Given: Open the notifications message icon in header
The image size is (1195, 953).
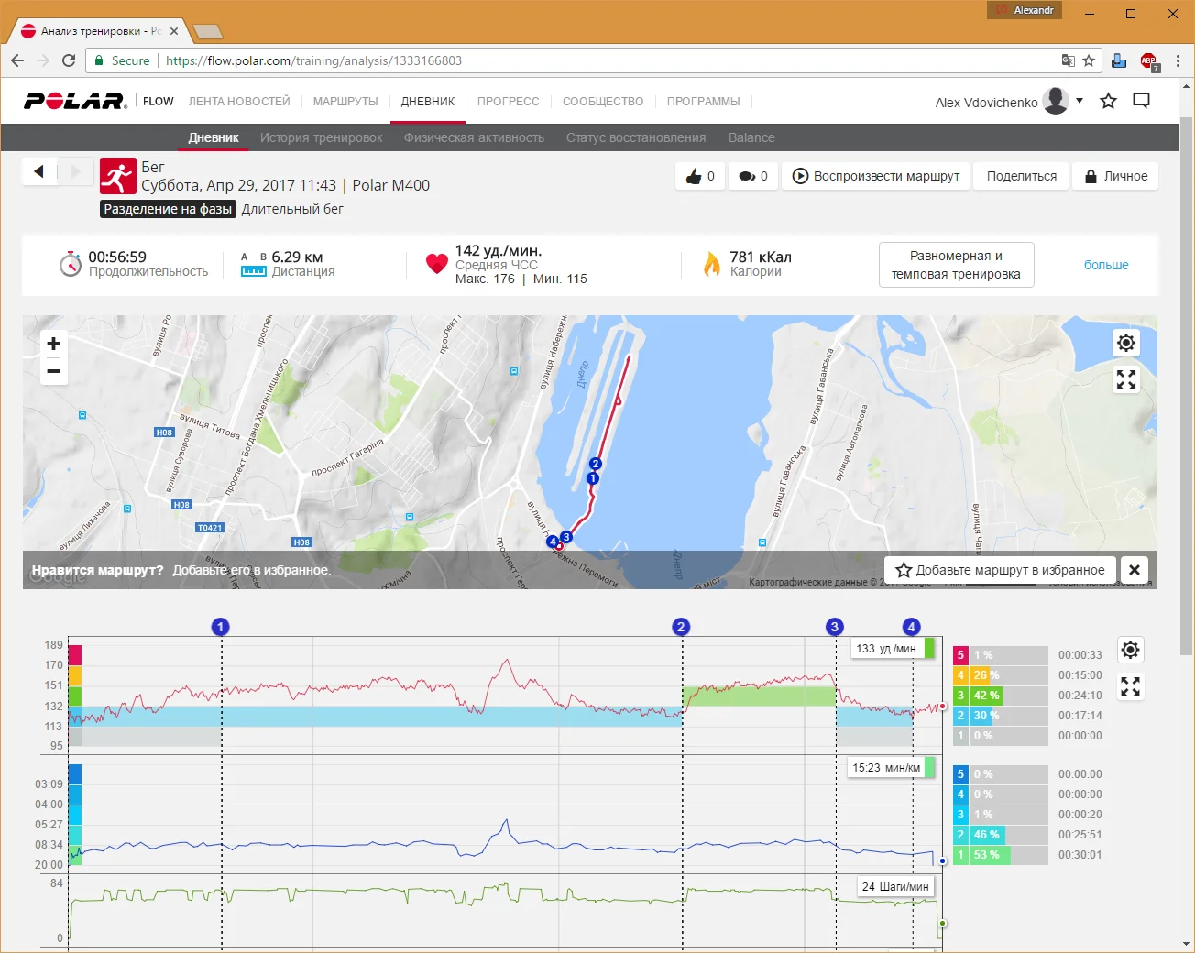Looking at the screenshot, I should [x=1141, y=101].
